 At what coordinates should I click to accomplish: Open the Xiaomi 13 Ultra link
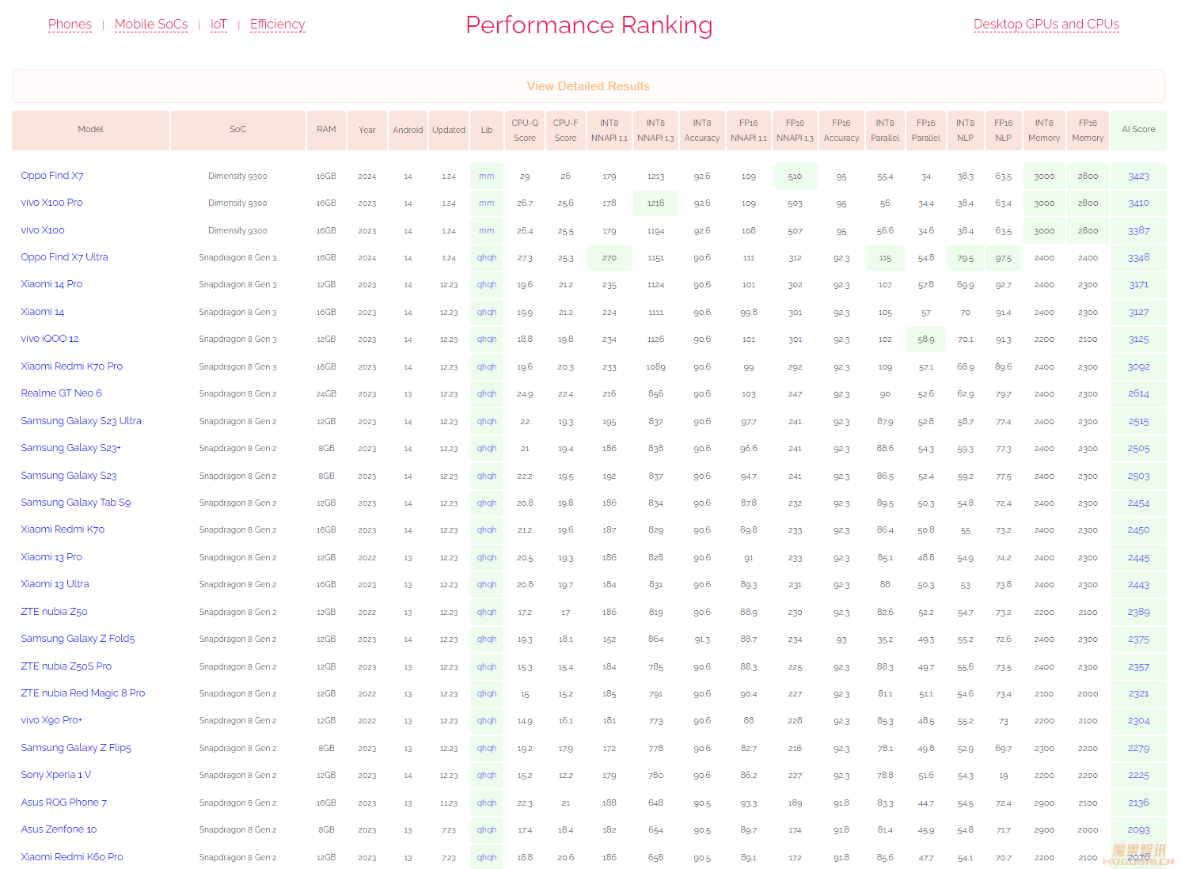[55, 584]
